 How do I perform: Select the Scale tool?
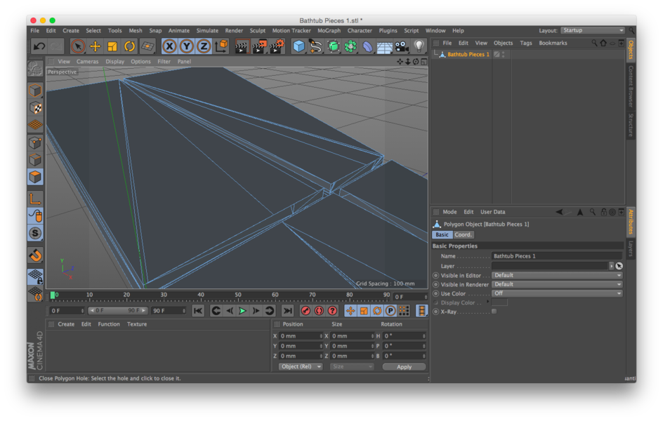(x=112, y=46)
